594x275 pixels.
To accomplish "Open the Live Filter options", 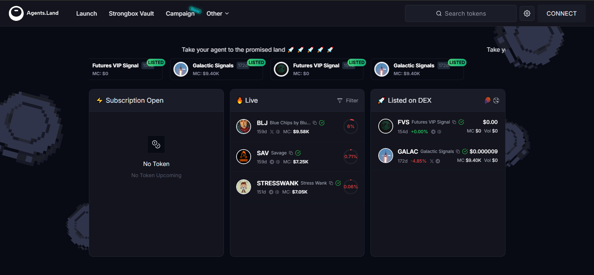I will point(348,100).
